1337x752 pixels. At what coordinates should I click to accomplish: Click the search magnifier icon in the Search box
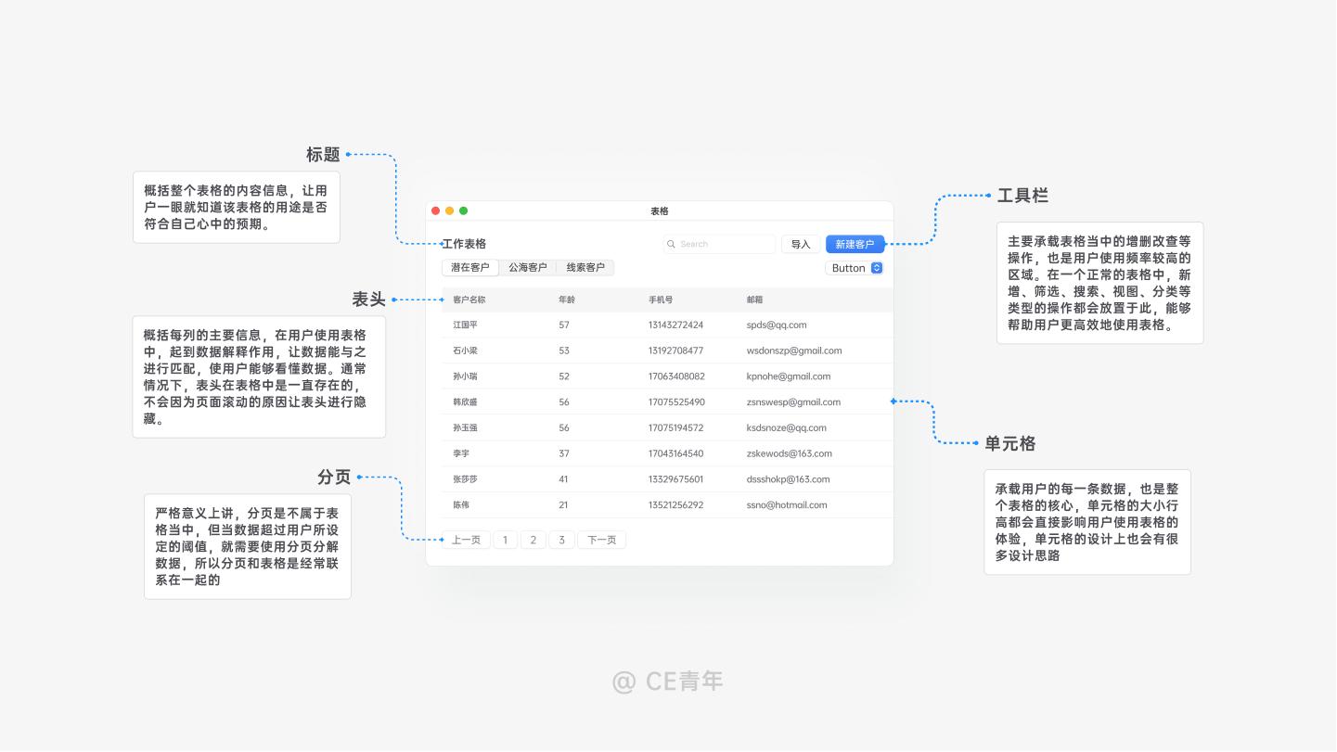672,244
